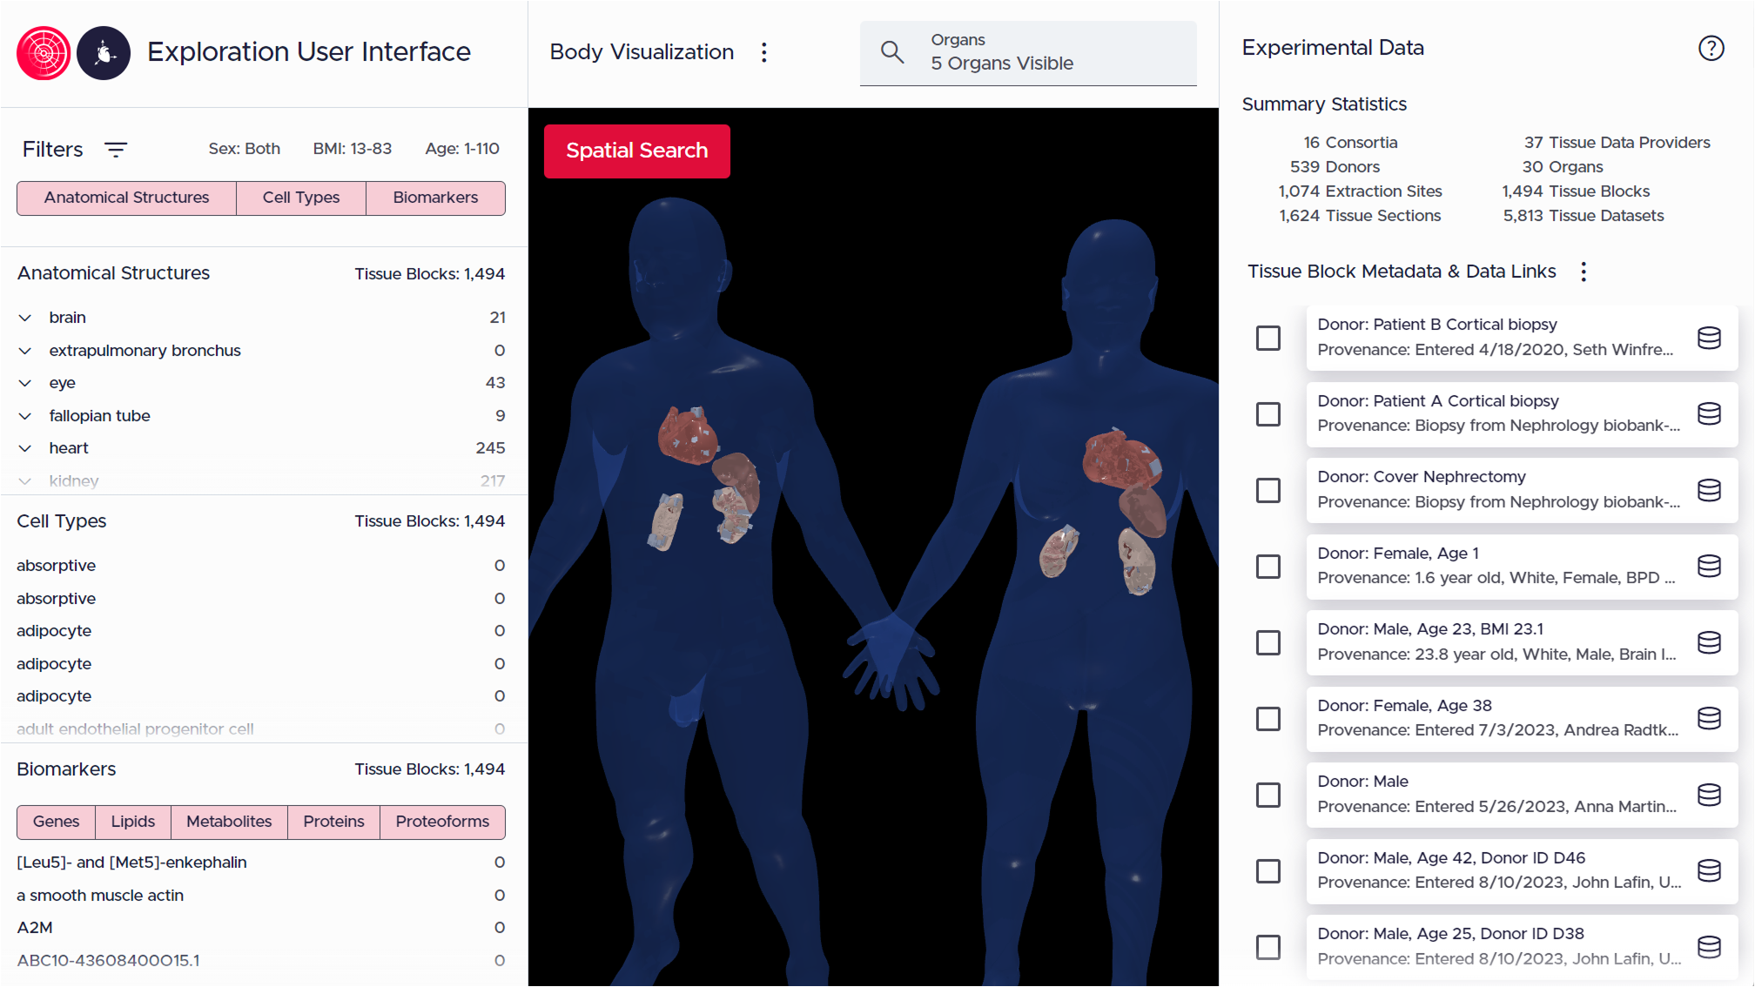The width and height of the screenshot is (1755, 987).
Task: Open the Cell Types filter tab
Action: tap(300, 198)
